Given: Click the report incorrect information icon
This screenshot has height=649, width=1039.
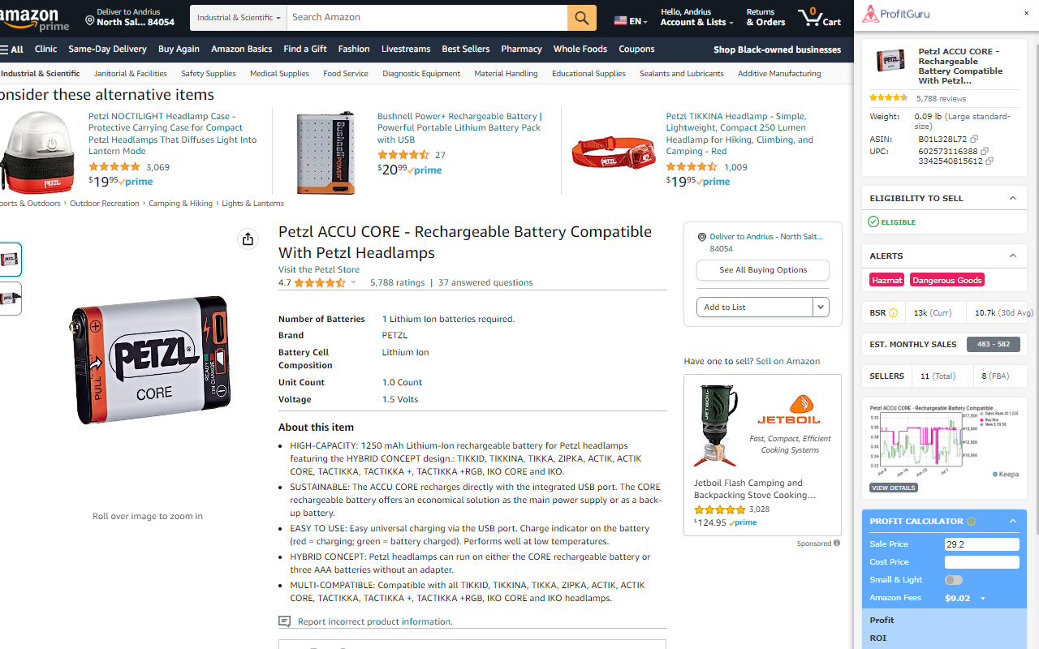Looking at the screenshot, I should 284,621.
